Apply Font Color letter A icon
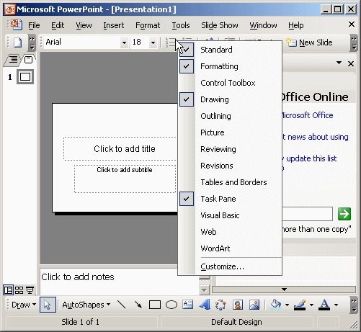 pos(324,305)
